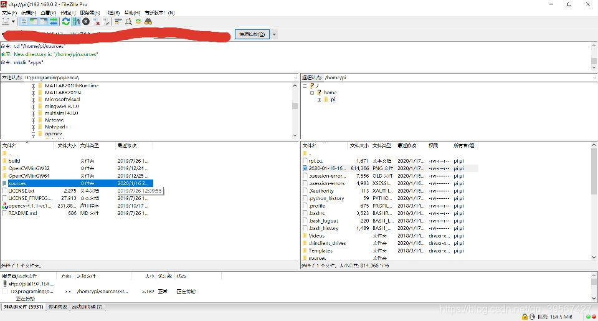Reconnect to the last server icon
598x321 pixels.
(106, 22)
